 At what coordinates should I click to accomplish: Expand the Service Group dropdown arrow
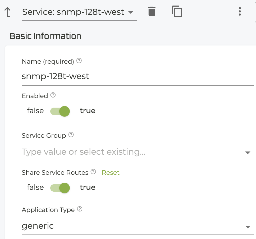point(248,153)
